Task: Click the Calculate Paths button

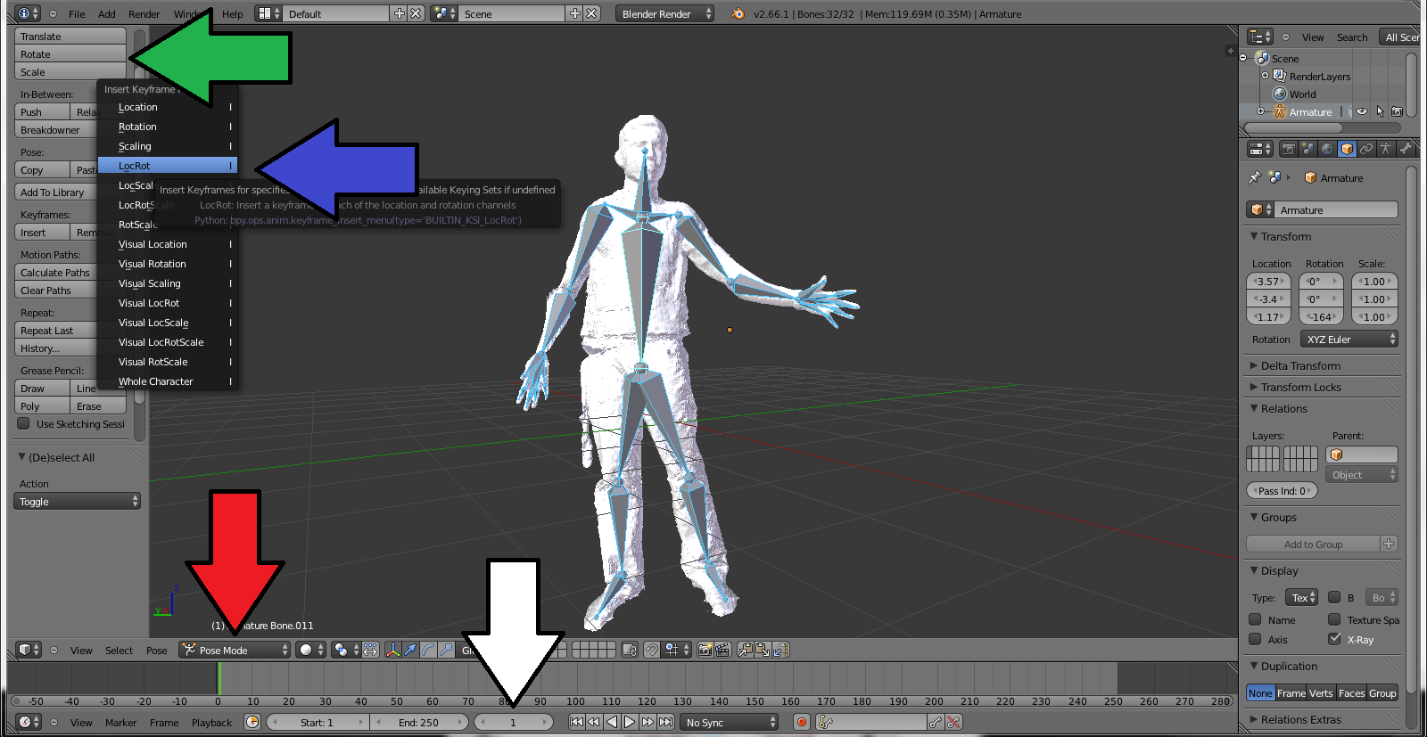Action: pyautogui.click(x=55, y=273)
